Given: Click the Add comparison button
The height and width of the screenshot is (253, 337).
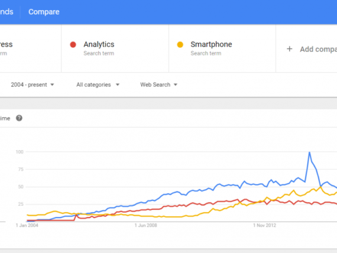Looking at the screenshot, I should click(x=312, y=49).
